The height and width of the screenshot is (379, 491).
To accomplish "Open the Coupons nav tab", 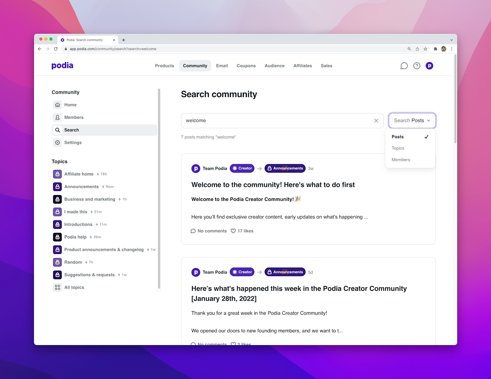I will pos(246,66).
